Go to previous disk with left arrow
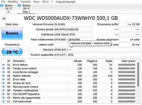Screen dimensions: 142x105 (x=4, y=18)
